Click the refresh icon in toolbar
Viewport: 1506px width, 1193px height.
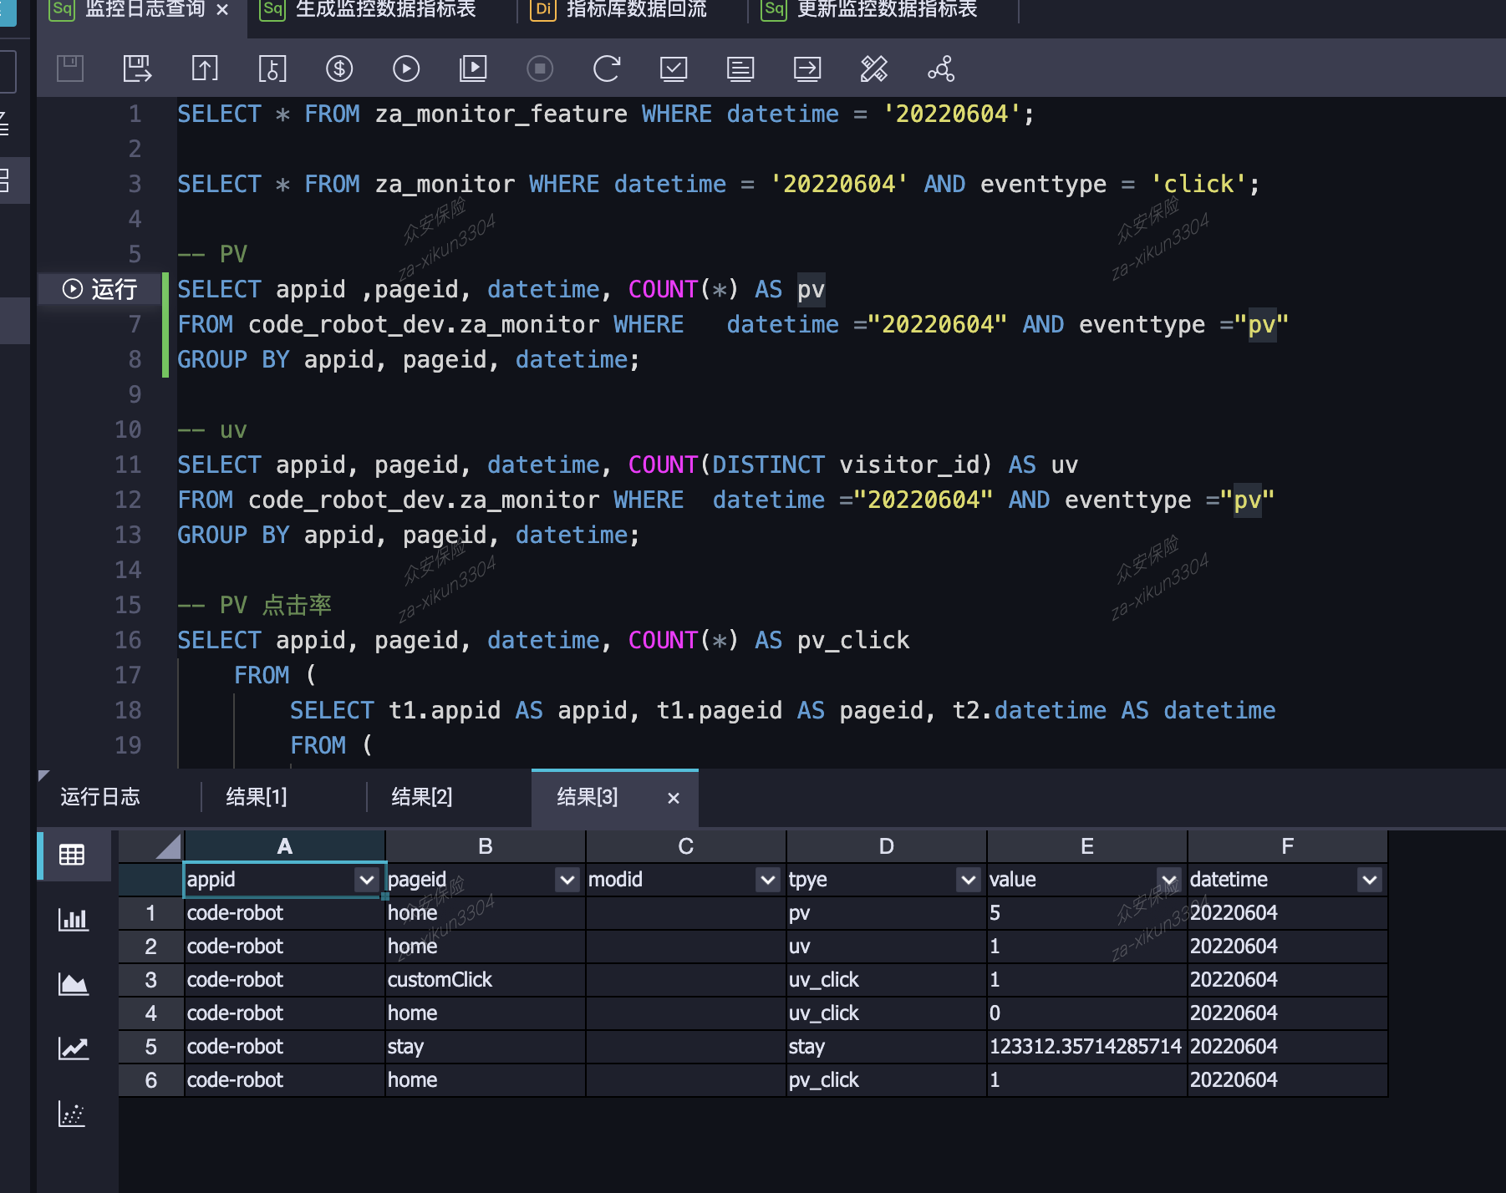[607, 69]
